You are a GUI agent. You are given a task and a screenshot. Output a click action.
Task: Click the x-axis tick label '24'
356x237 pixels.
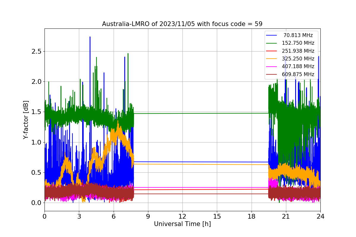coord(320,216)
